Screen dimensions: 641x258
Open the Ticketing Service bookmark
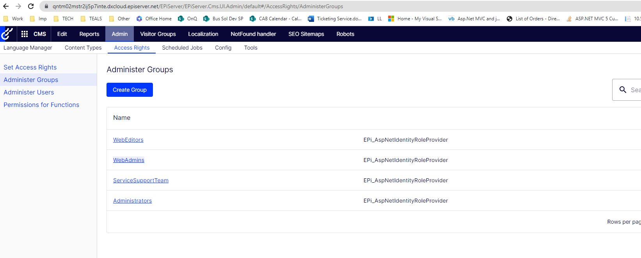click(x=335, y=19)
